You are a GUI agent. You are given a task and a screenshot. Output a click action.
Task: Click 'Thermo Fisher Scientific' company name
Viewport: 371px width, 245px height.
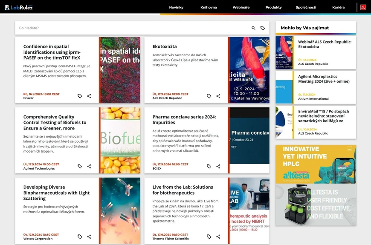(171, 239)
